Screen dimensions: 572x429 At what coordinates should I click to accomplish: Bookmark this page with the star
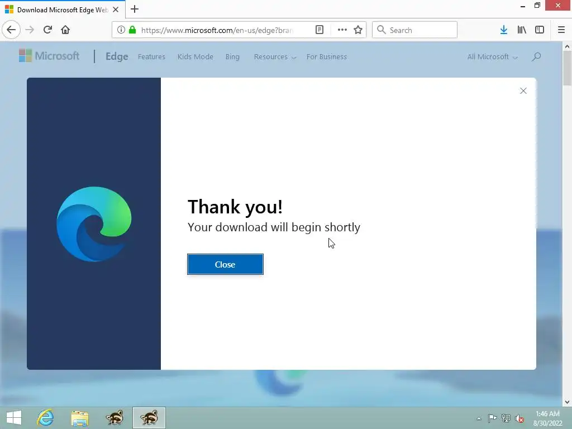[358, 30]
